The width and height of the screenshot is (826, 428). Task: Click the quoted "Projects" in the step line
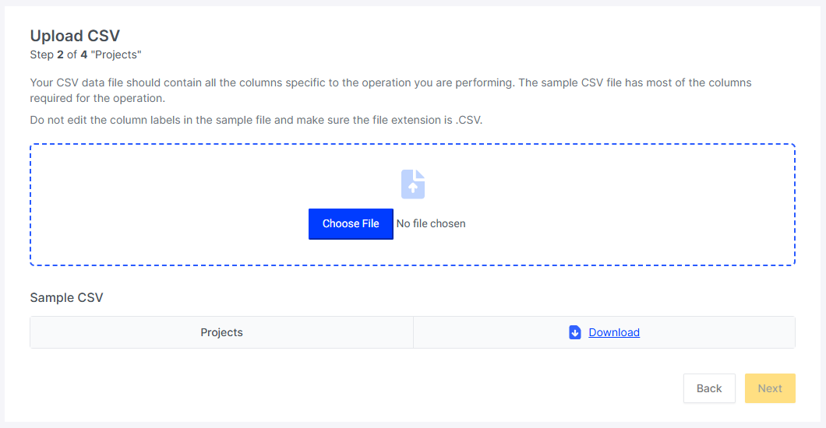[116, 54]
